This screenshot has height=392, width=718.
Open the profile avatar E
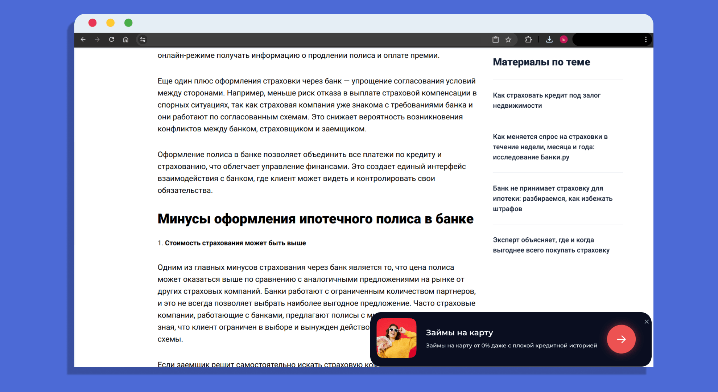coord(564,40)
